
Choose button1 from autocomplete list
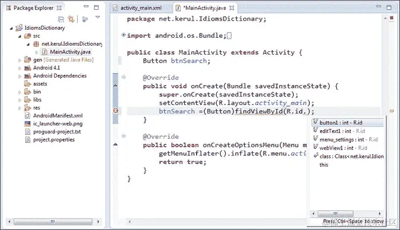[348, 123]
